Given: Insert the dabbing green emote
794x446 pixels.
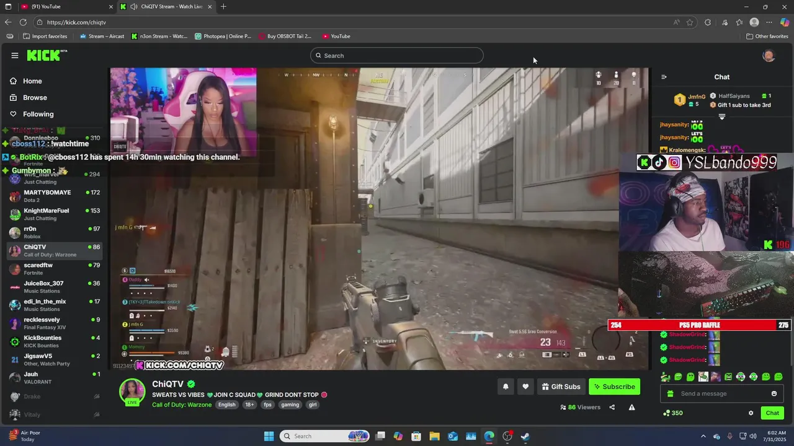Looking at the screenshot, I should [666, 377].
